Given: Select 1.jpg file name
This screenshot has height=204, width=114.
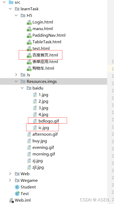Looking at the screenshot, I should [43, 95].
